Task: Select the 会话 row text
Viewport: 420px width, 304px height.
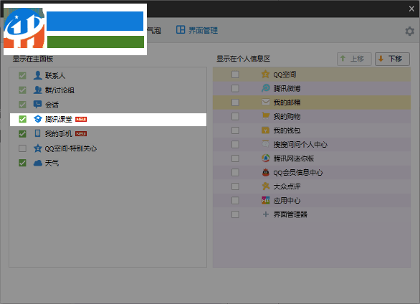Action: 52,105
